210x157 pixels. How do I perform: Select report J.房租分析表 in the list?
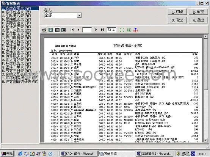pyautogui.click(x=16, y=41)
